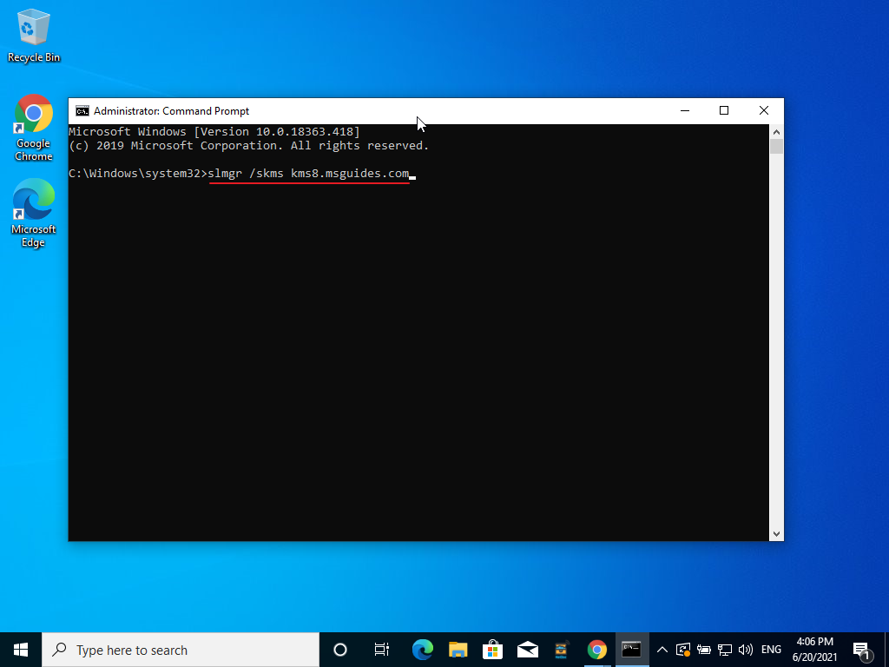Show hidden system tray icons
This screenshot has height=667, width=889.
(662, 650)
